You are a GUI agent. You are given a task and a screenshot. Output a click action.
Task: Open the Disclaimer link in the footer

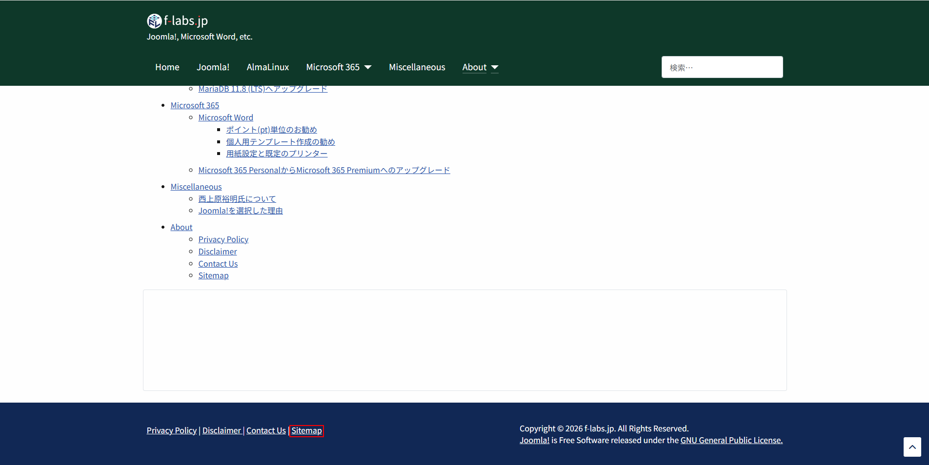pos(222,430)
